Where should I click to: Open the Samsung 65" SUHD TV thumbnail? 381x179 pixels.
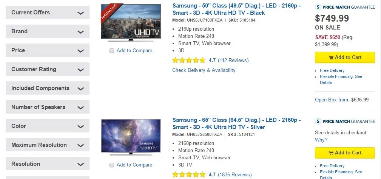coord(131,137)
